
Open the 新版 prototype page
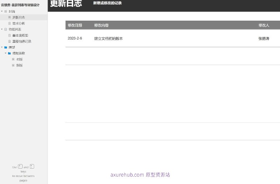(x=19, y=65)
